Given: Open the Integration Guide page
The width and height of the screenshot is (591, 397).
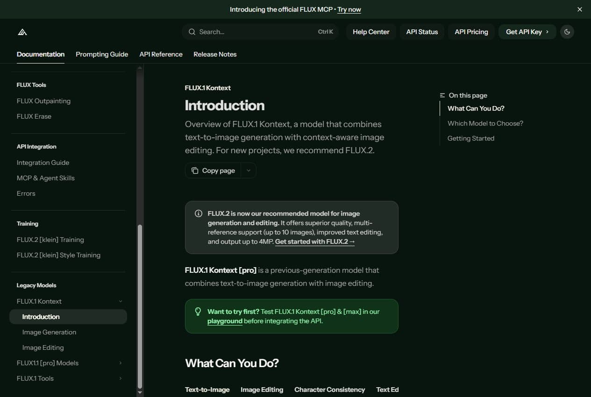Looking at the screenshot, I should [x=43, y=163].
